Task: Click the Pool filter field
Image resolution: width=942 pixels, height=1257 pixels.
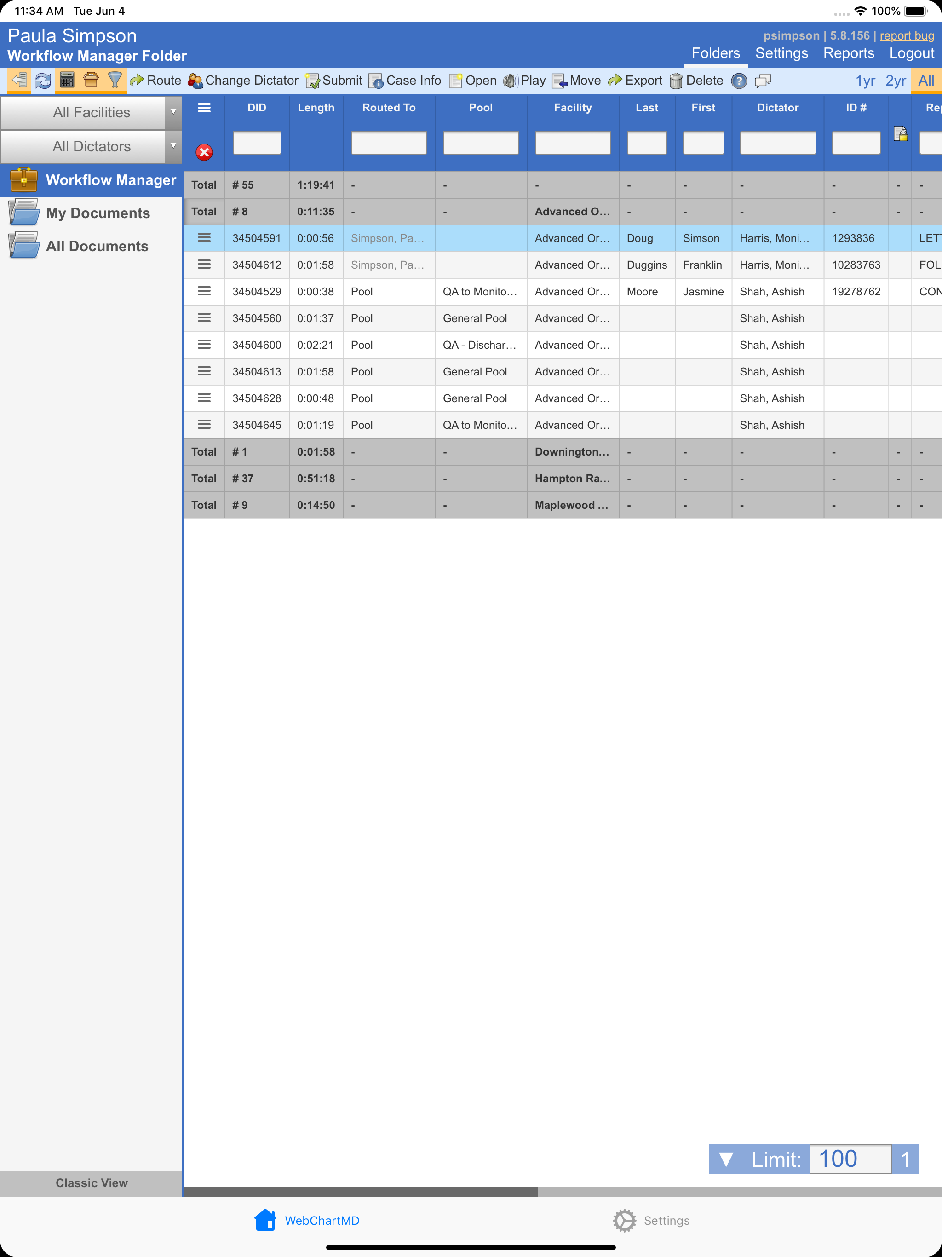Action: click(481, 143)
